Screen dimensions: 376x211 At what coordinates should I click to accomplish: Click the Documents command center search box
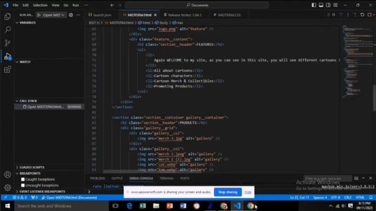coord(197,5)
